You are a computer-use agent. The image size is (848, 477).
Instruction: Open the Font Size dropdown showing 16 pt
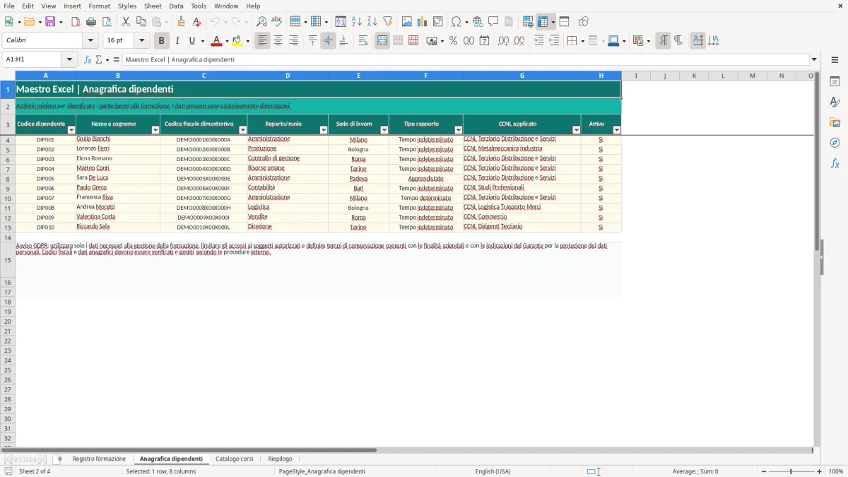point(141,41)
